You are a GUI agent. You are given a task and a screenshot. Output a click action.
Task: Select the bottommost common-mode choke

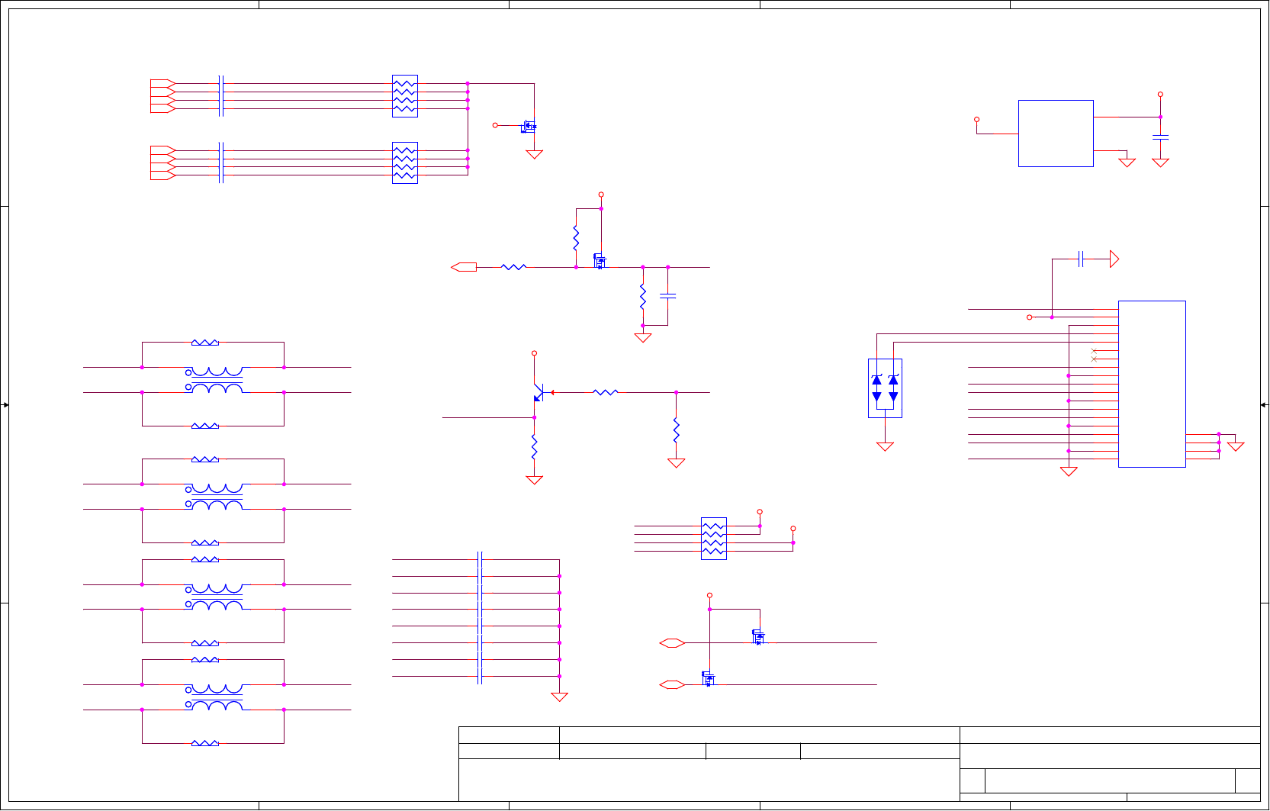tap(214, 697)
